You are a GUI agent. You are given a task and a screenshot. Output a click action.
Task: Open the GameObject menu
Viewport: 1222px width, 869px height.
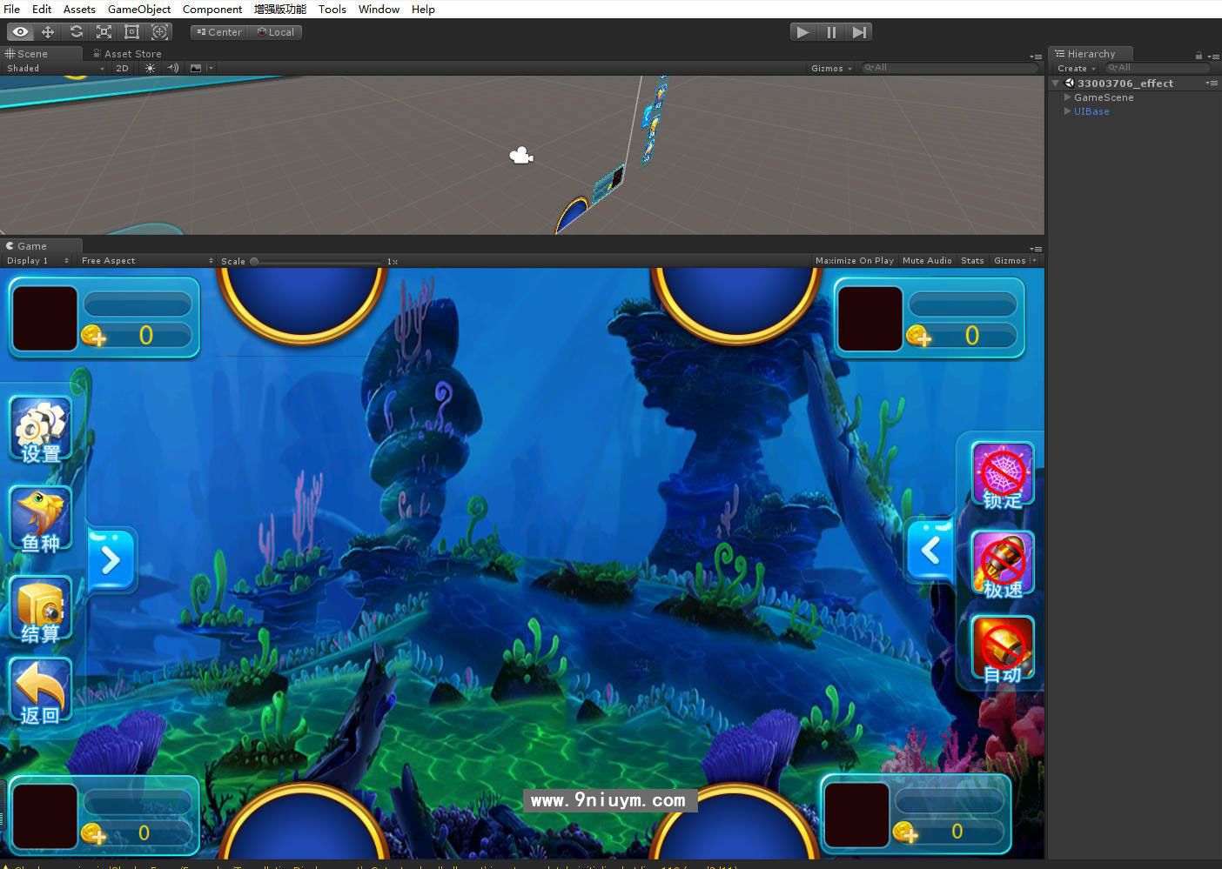click(139, 9)
